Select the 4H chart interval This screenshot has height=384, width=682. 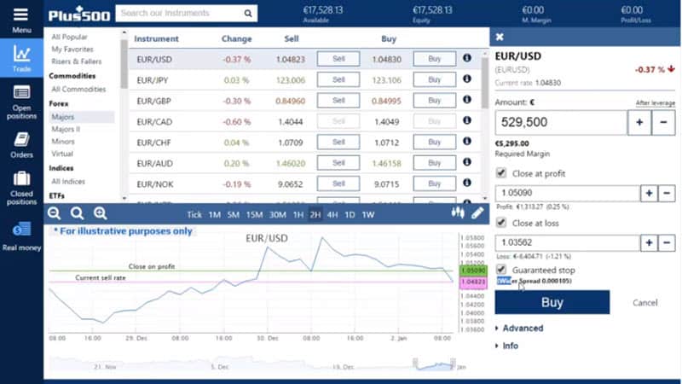332,215
